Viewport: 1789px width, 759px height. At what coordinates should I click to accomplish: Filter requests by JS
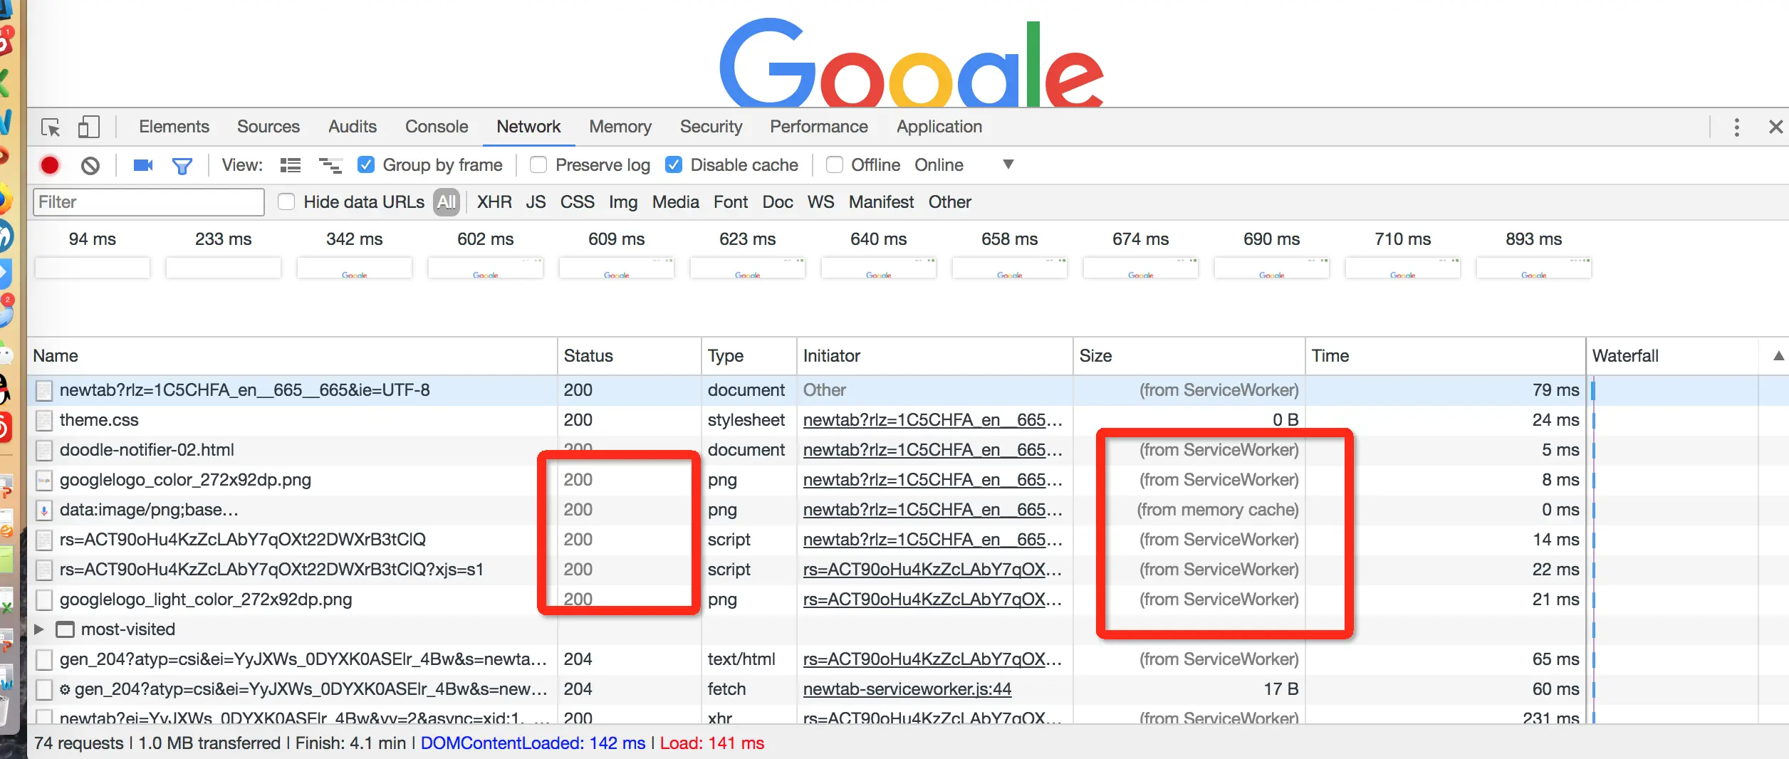coord(536,202)
